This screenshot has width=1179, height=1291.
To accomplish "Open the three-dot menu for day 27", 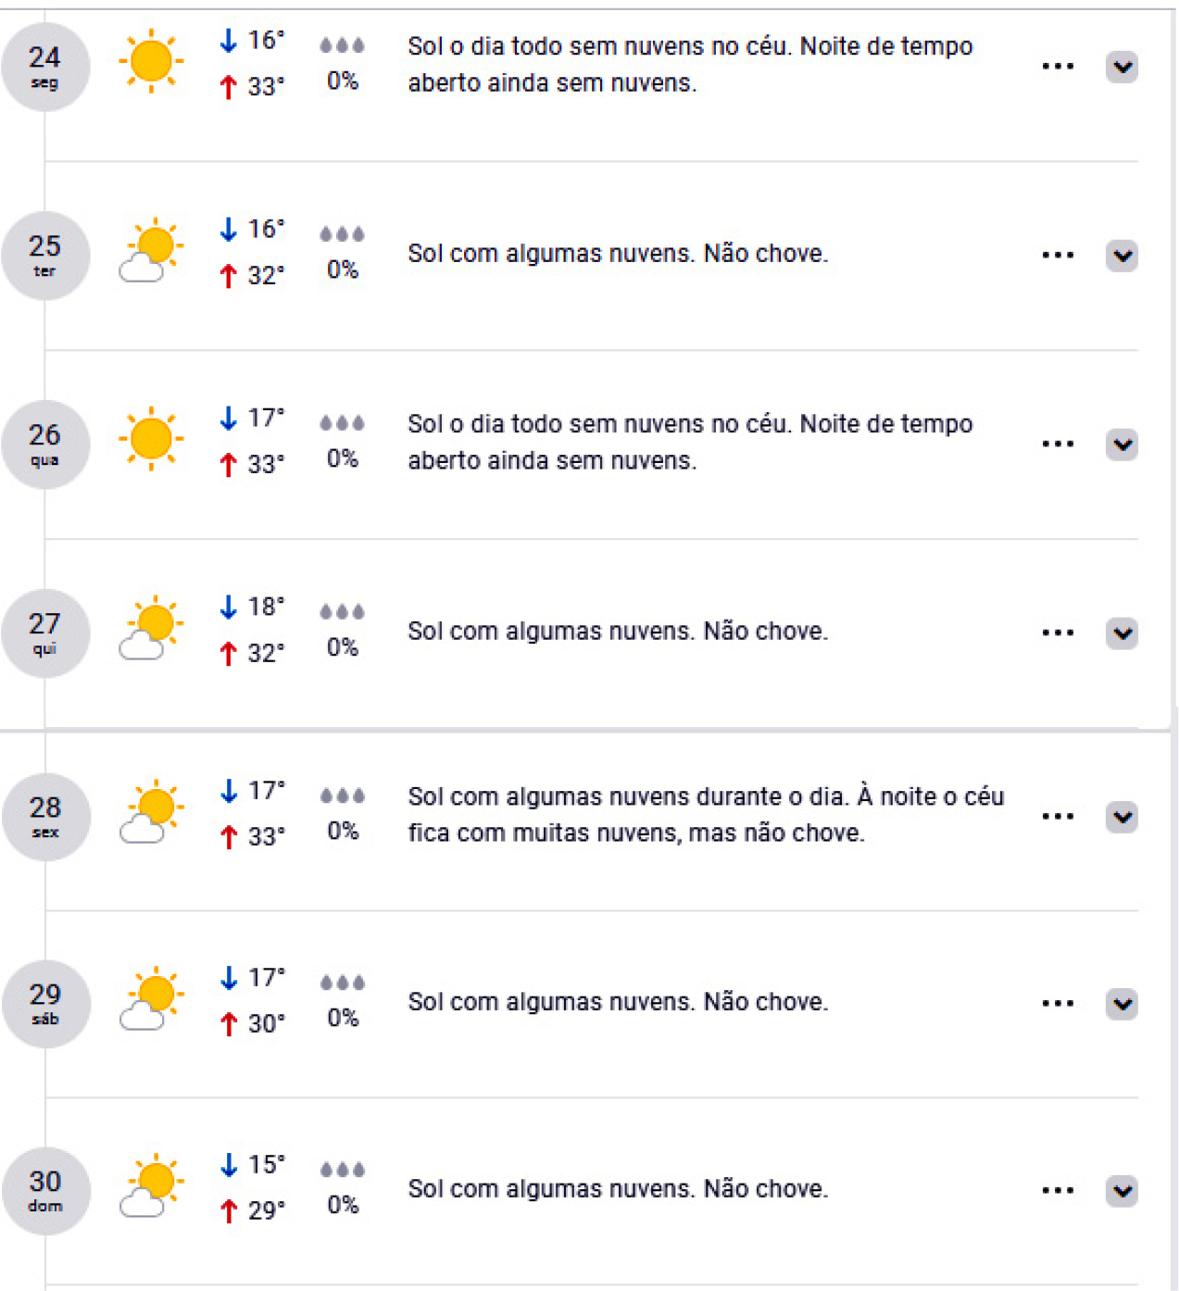I will (1058, 633).
